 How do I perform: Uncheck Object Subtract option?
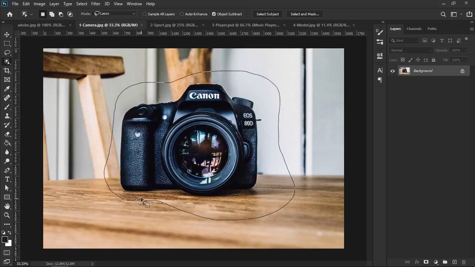214,14
